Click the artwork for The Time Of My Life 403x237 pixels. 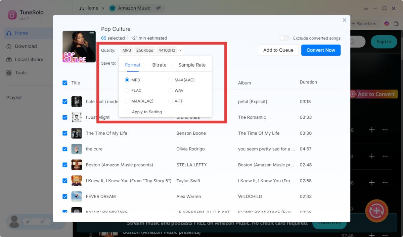[77, 133]
